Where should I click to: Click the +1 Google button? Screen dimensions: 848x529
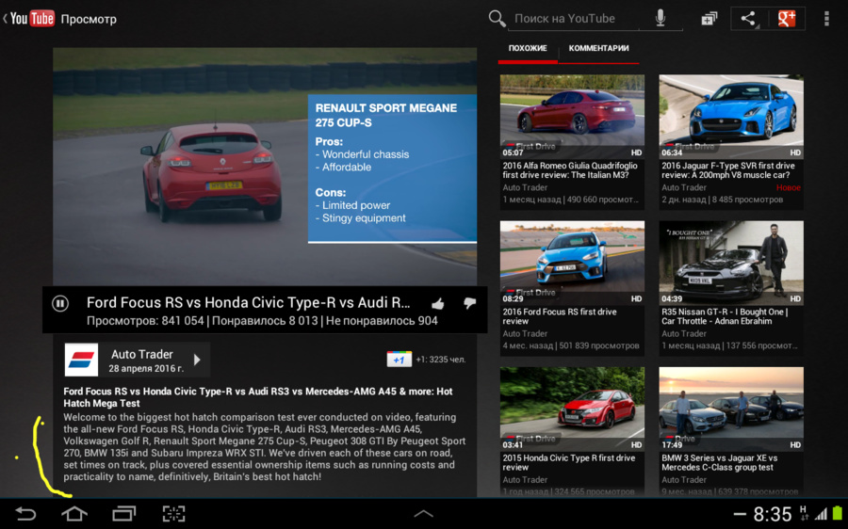tap(400, 360)
